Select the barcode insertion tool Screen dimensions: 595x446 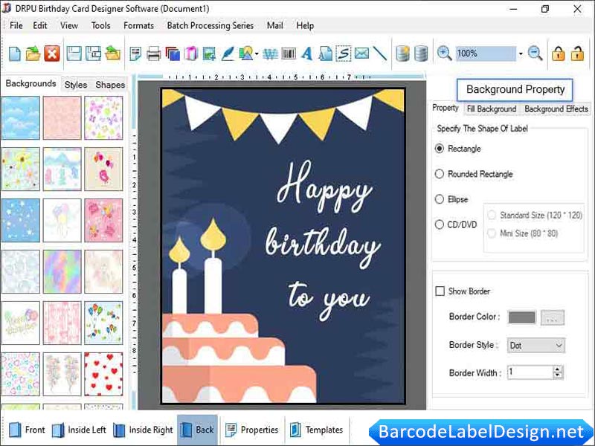click(x=289, y=54)
